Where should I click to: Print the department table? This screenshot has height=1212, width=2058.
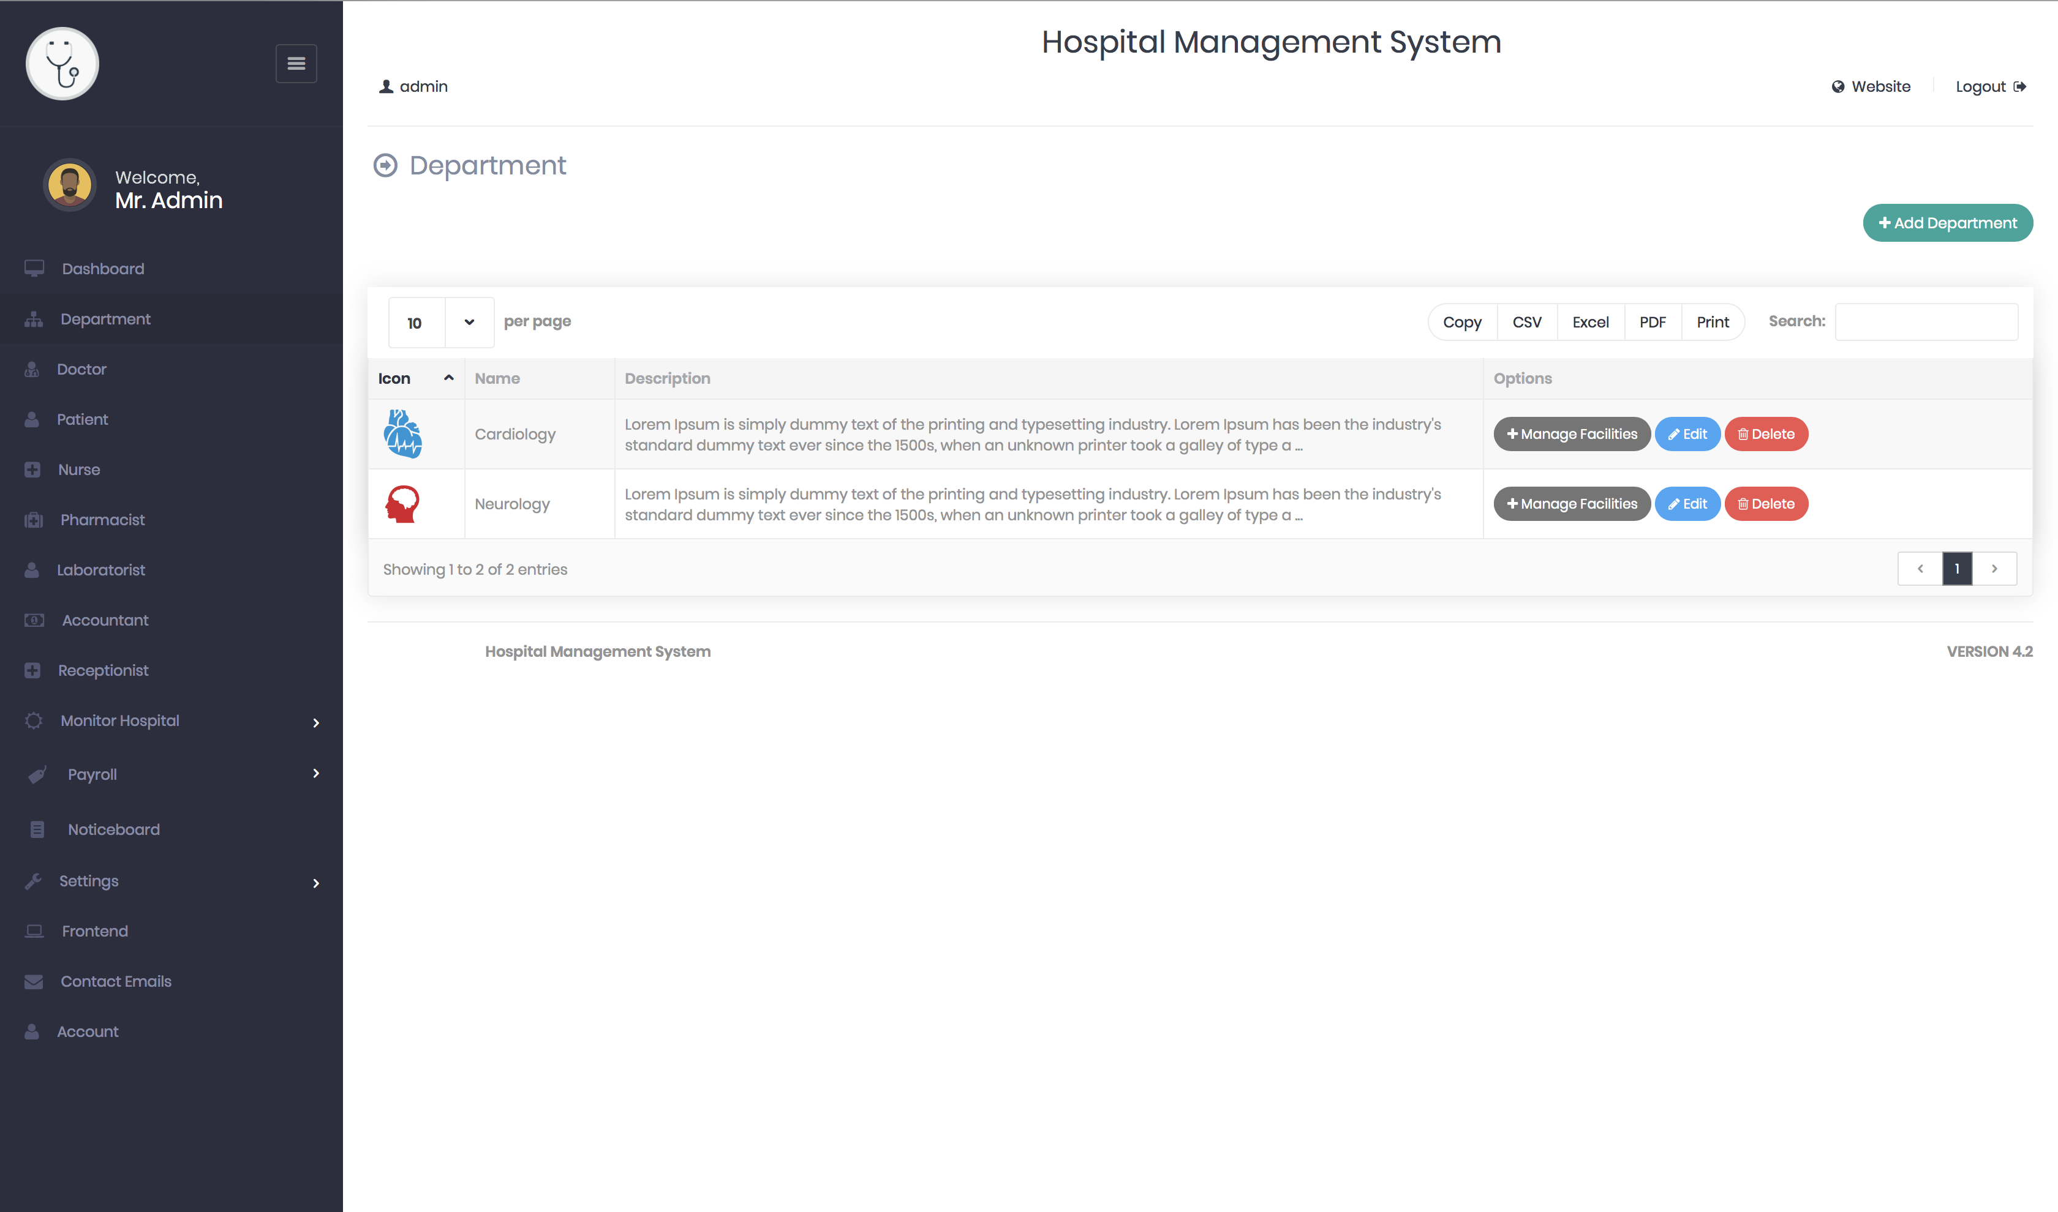pos(1713,322)
